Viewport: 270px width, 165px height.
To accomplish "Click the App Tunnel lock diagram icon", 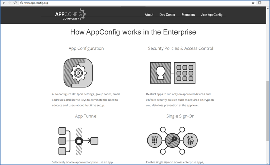I will tap(78, 141).
